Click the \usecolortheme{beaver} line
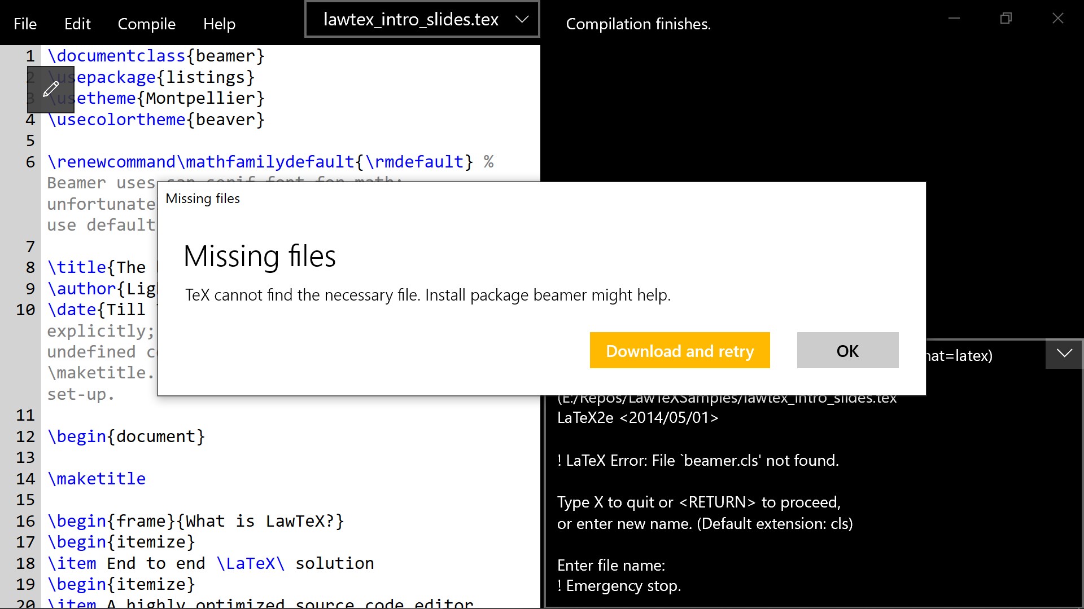Screen dimensions: 1084x609 click(156, 120)
